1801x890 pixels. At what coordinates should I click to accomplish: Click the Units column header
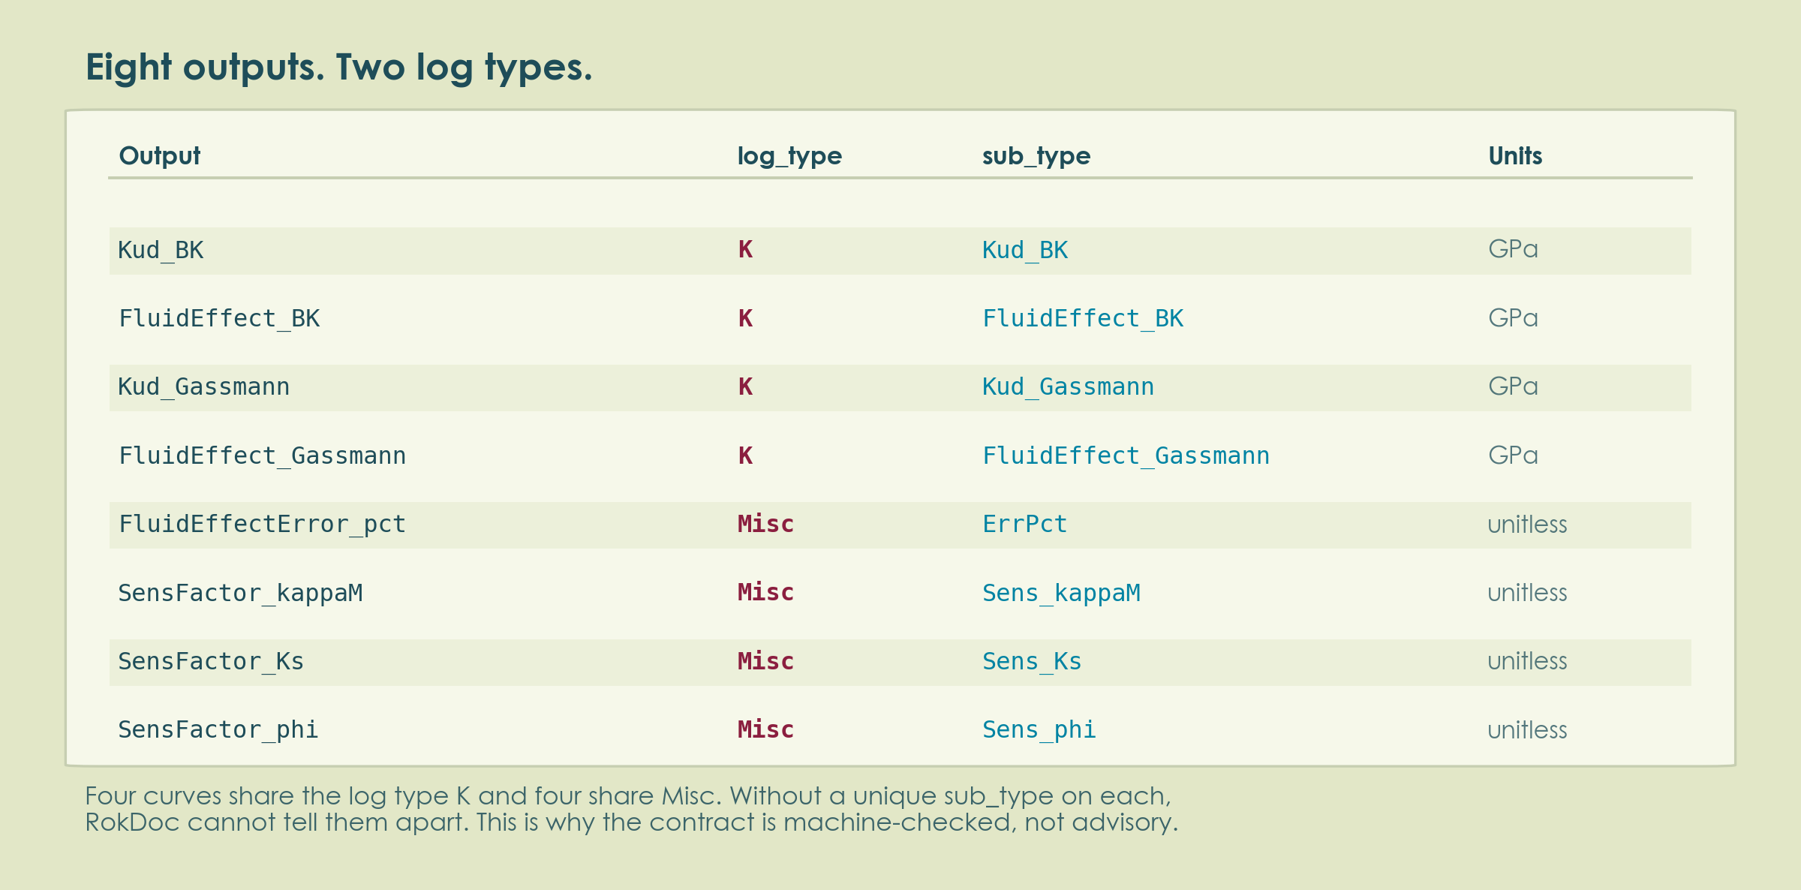click(1515, 156)
